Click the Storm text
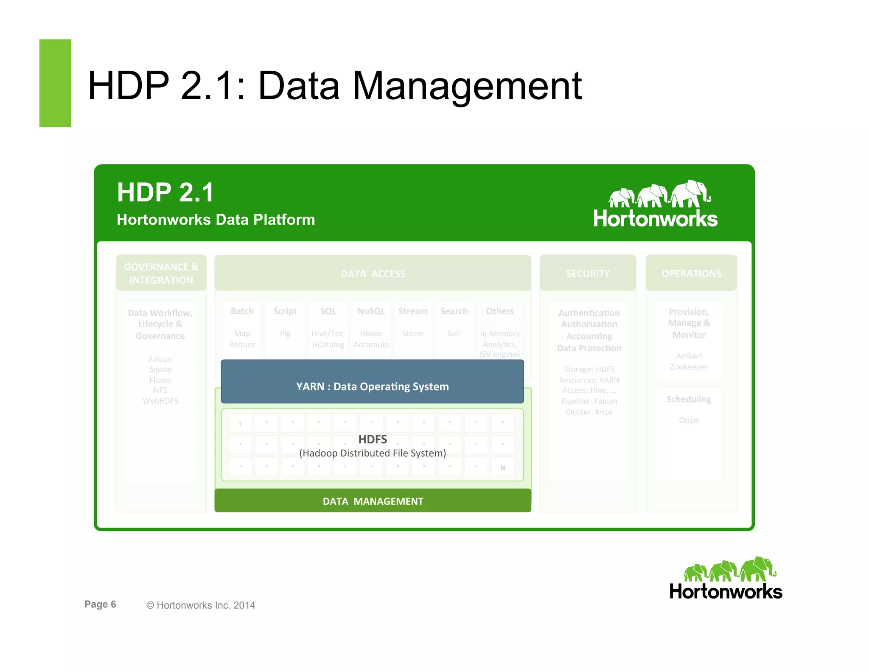This screenshot has width=869, height=671. pos(413,333)
